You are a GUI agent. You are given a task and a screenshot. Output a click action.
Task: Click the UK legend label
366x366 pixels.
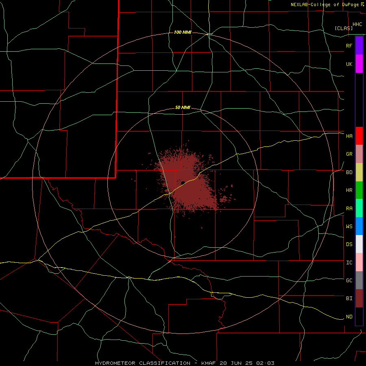[x=349, y=64]
